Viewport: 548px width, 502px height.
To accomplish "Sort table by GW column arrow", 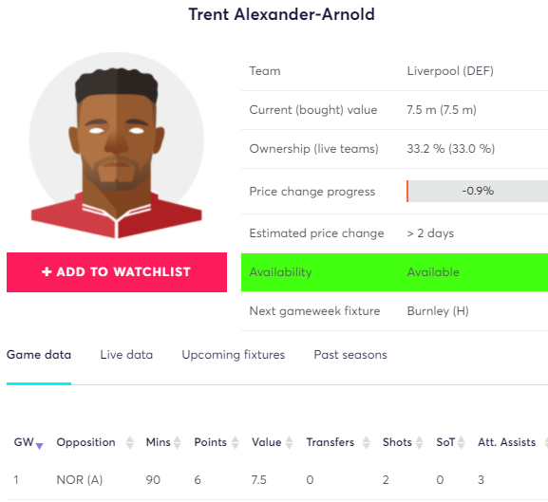I will (x=40, y=446).
